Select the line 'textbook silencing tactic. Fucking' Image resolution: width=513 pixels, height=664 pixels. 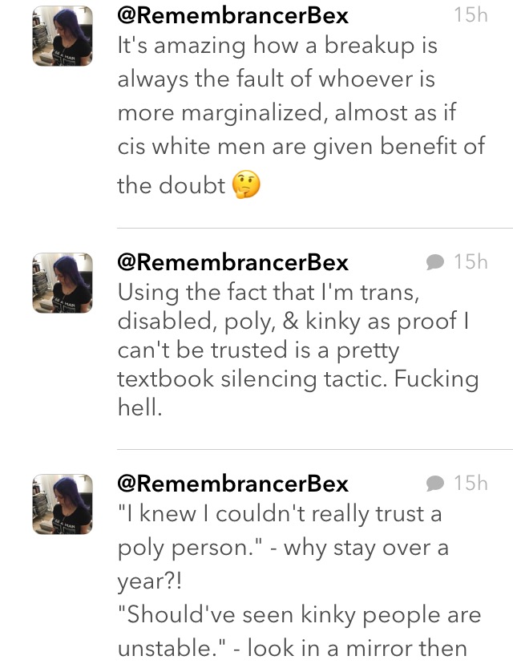pos(298,379)
